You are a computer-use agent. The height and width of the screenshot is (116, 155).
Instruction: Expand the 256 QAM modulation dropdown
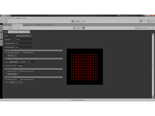[12, 55]
